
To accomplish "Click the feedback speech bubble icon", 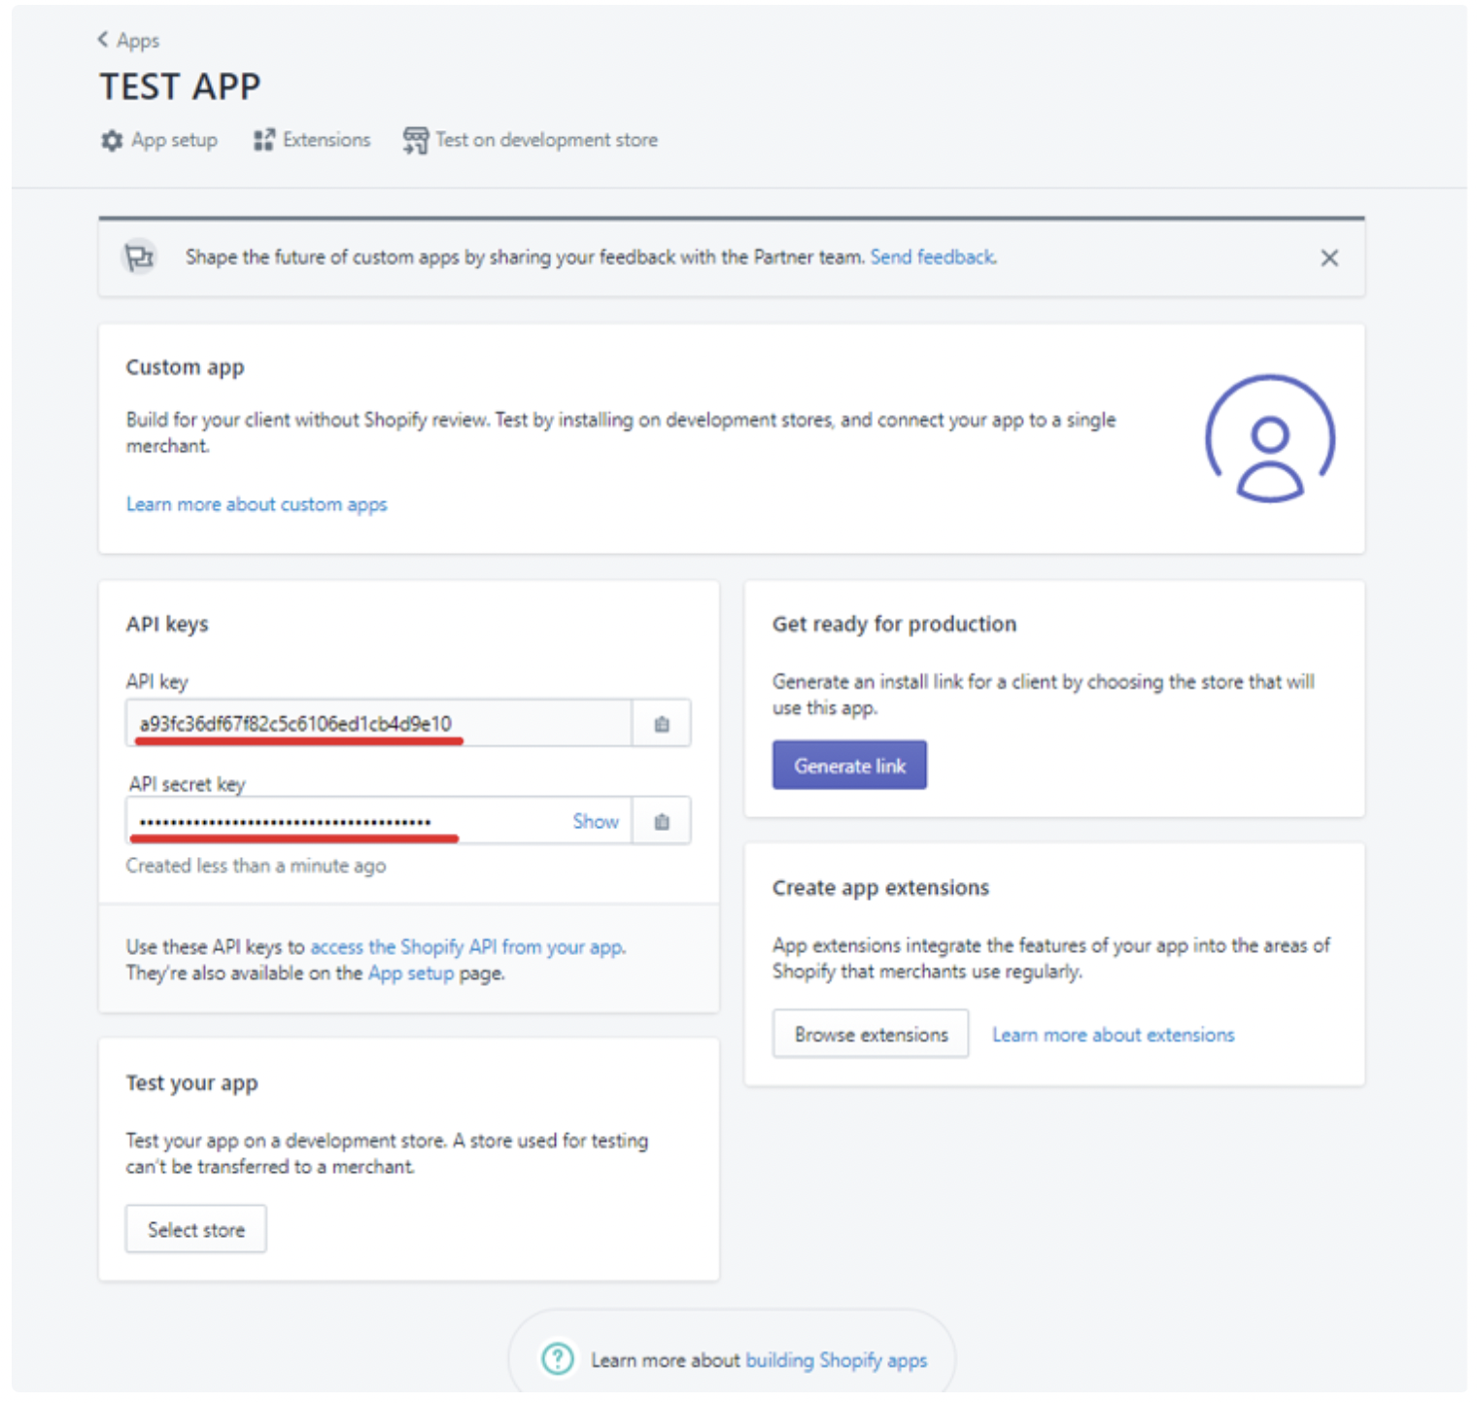I will pos(140,257).
